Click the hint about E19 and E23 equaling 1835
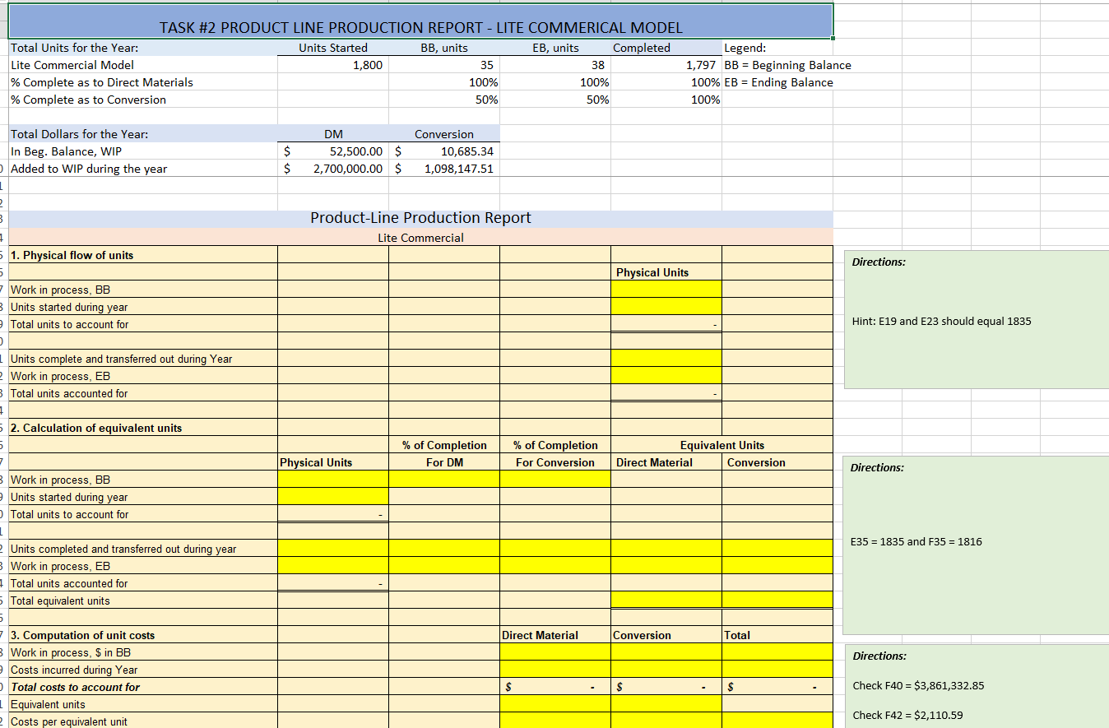The image size is (1109, 728). (946, 320)
